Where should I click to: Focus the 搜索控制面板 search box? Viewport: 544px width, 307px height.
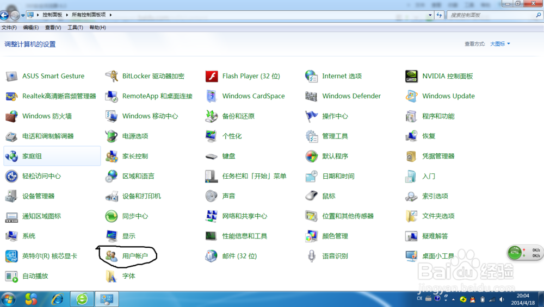494,15
